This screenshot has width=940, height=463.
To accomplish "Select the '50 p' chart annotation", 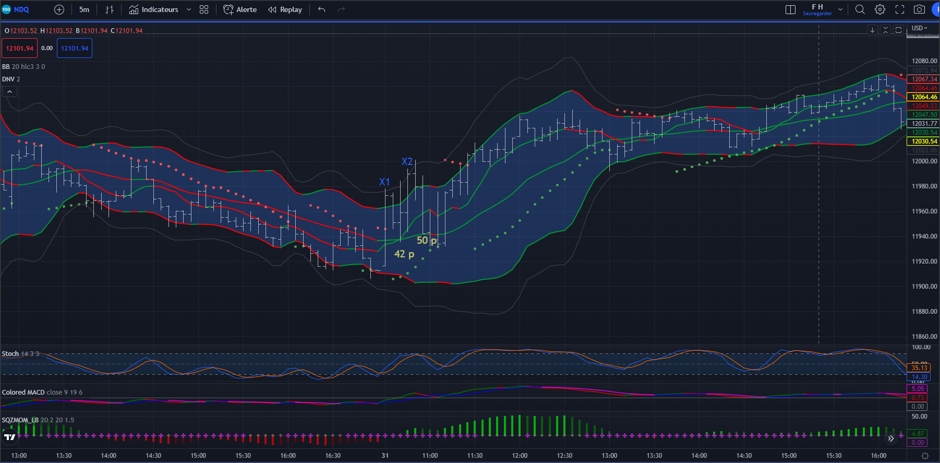I will [x=427, y=241].
